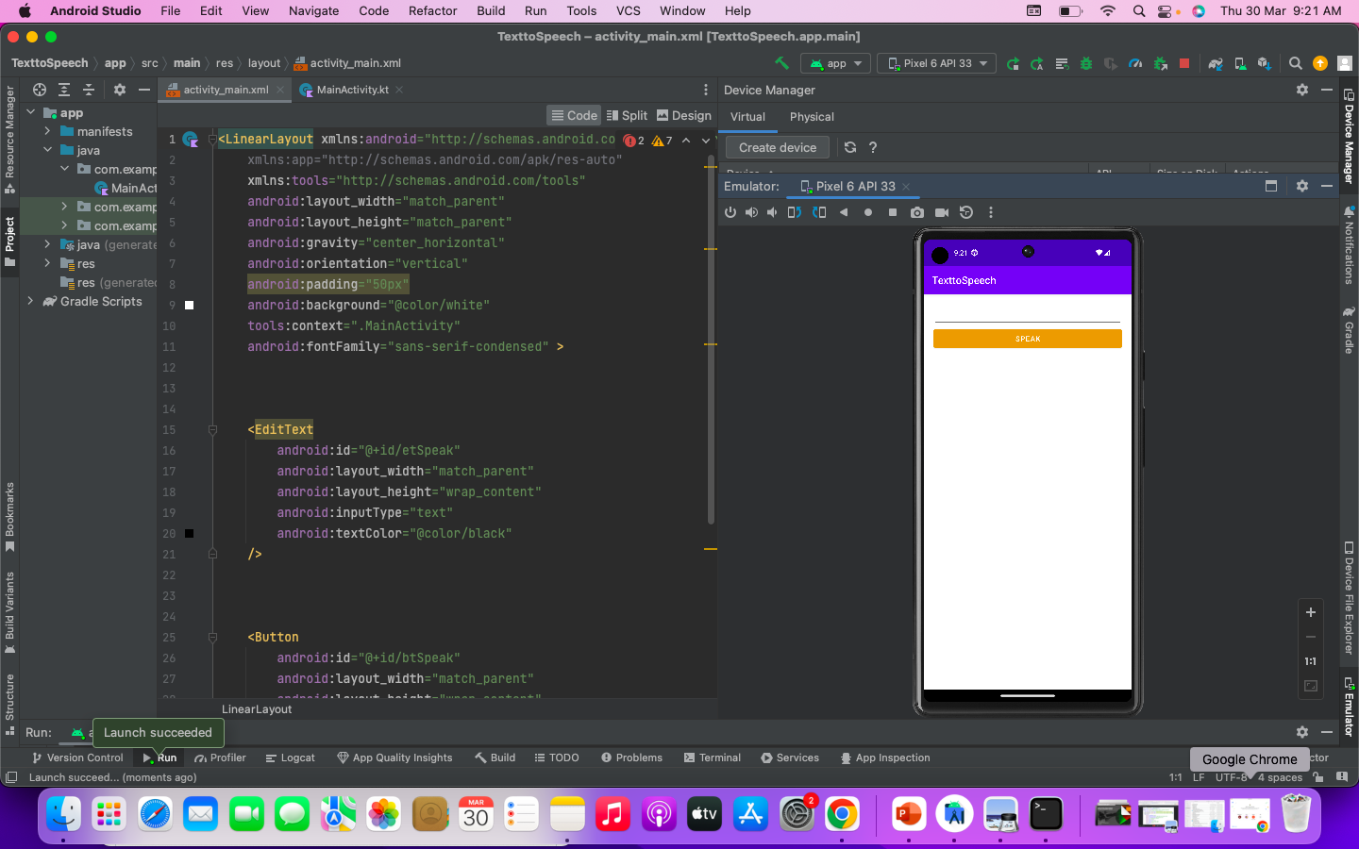Switch to the Physical devices tab
The width and height of the screenshot is (1359, 849).
tap(812, 116)
